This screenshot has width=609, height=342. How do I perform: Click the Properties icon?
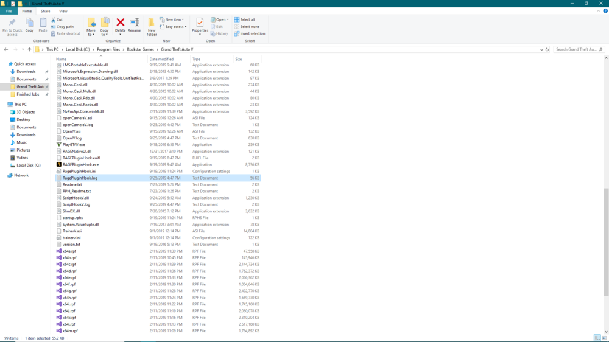(x=200, y=23)
